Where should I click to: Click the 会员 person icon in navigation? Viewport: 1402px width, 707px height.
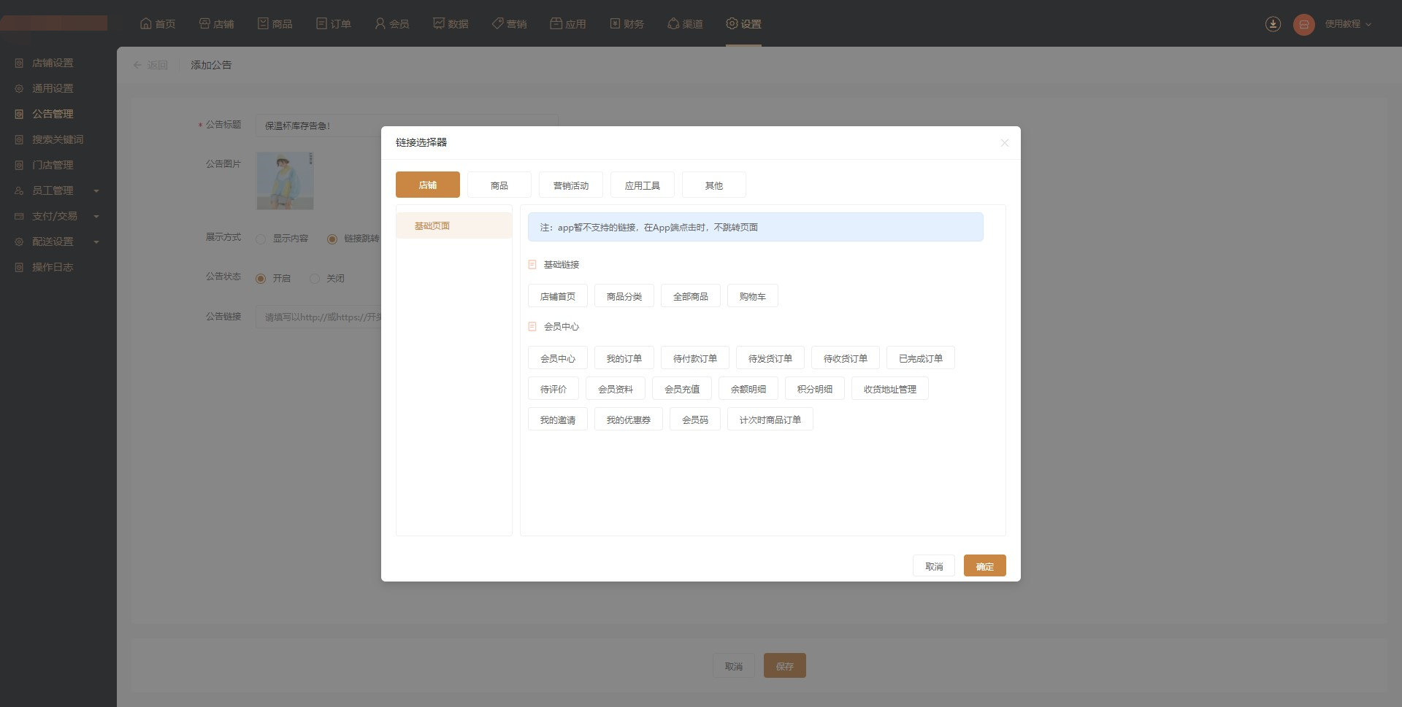coord(380,23)
